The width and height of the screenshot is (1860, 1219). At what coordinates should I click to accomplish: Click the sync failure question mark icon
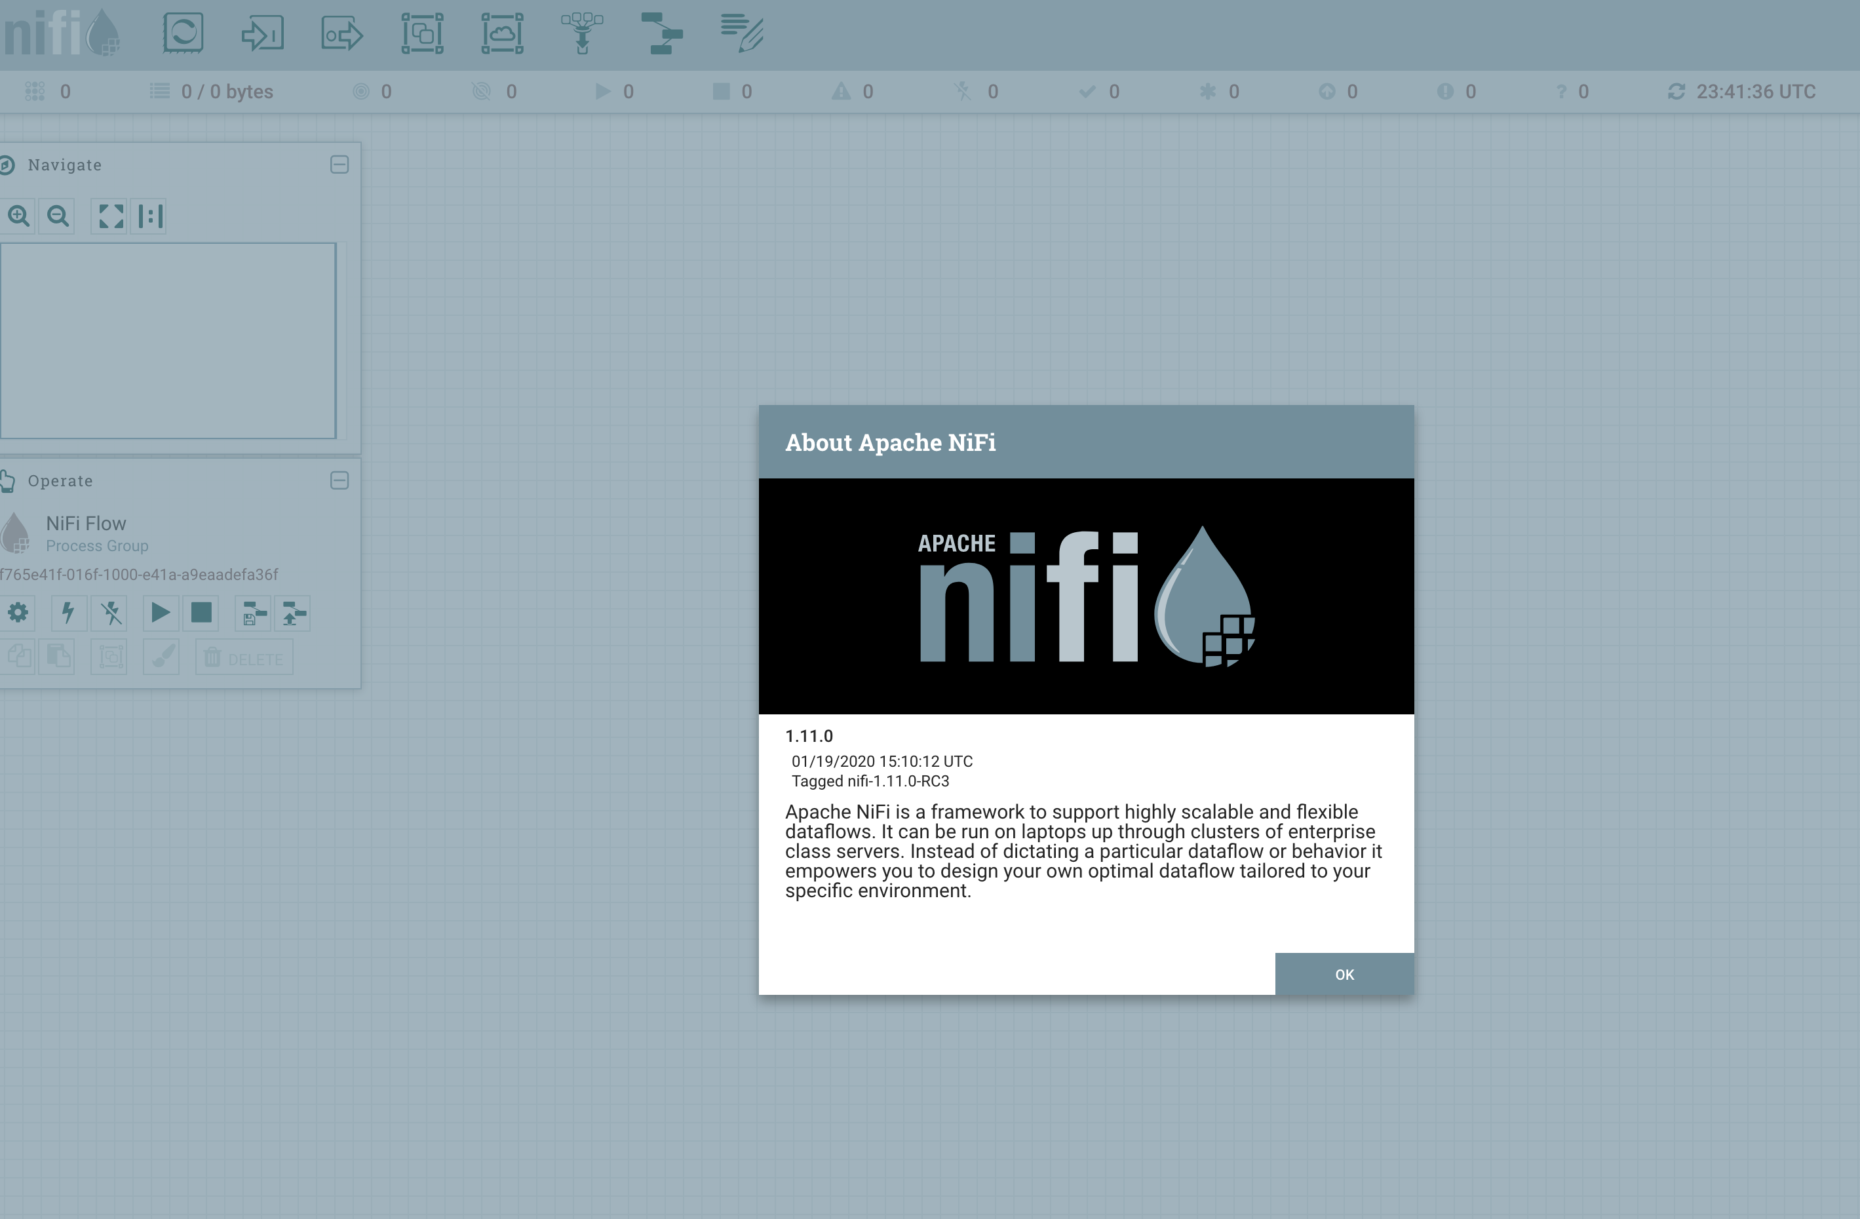[1560, 92]
